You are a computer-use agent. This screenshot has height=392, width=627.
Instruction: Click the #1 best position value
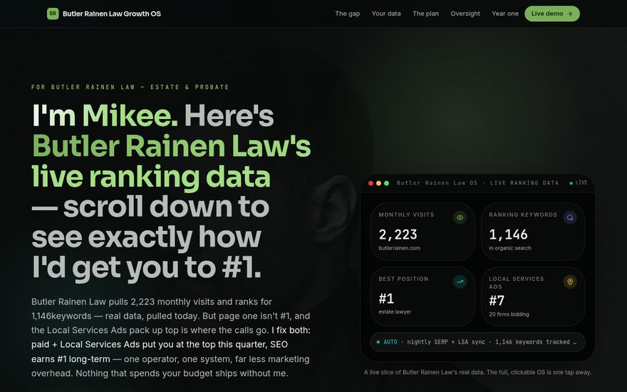[x=386, y=299]
